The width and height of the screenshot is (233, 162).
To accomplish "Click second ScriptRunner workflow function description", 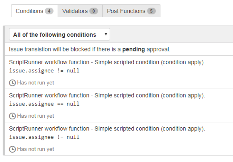I will [107, 95].
